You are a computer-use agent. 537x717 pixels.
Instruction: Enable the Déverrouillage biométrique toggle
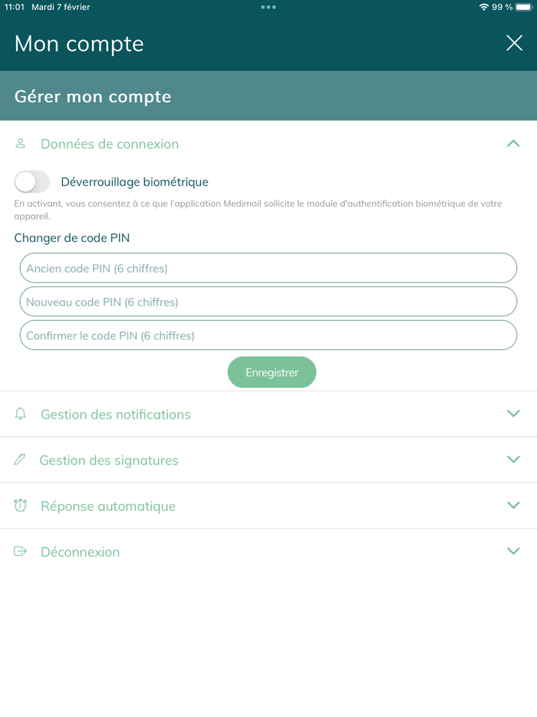point(31,181)
